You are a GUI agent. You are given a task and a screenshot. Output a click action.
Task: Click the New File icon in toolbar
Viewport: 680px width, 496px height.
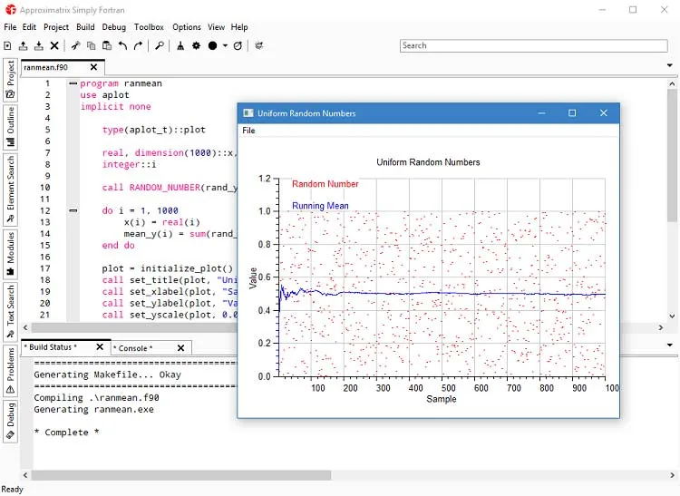click(7, 45)
